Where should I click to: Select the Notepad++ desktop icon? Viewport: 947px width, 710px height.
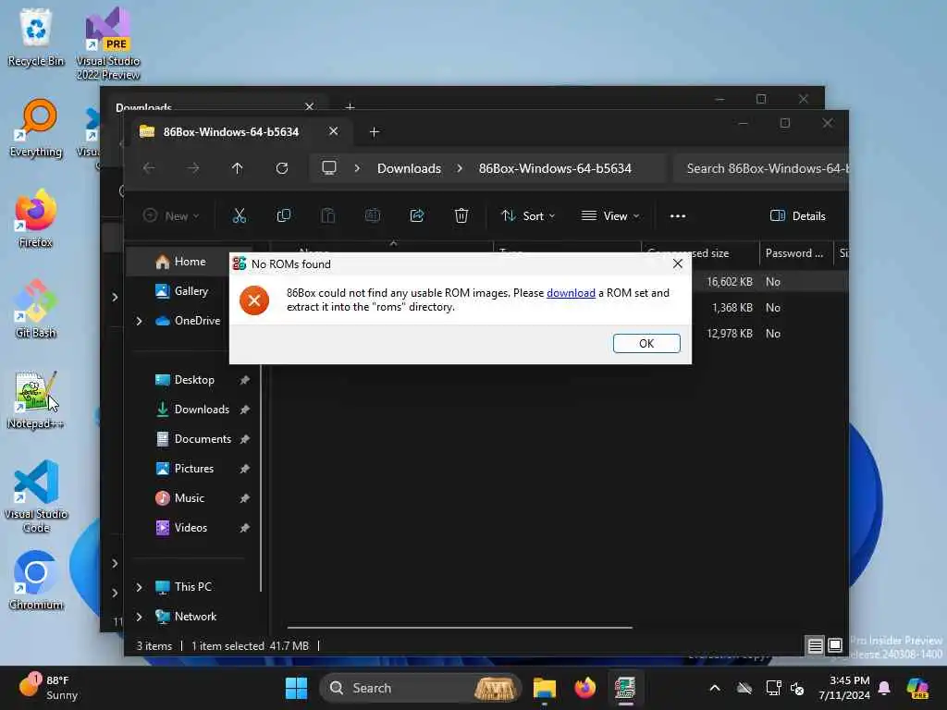(x=36, y=399)
